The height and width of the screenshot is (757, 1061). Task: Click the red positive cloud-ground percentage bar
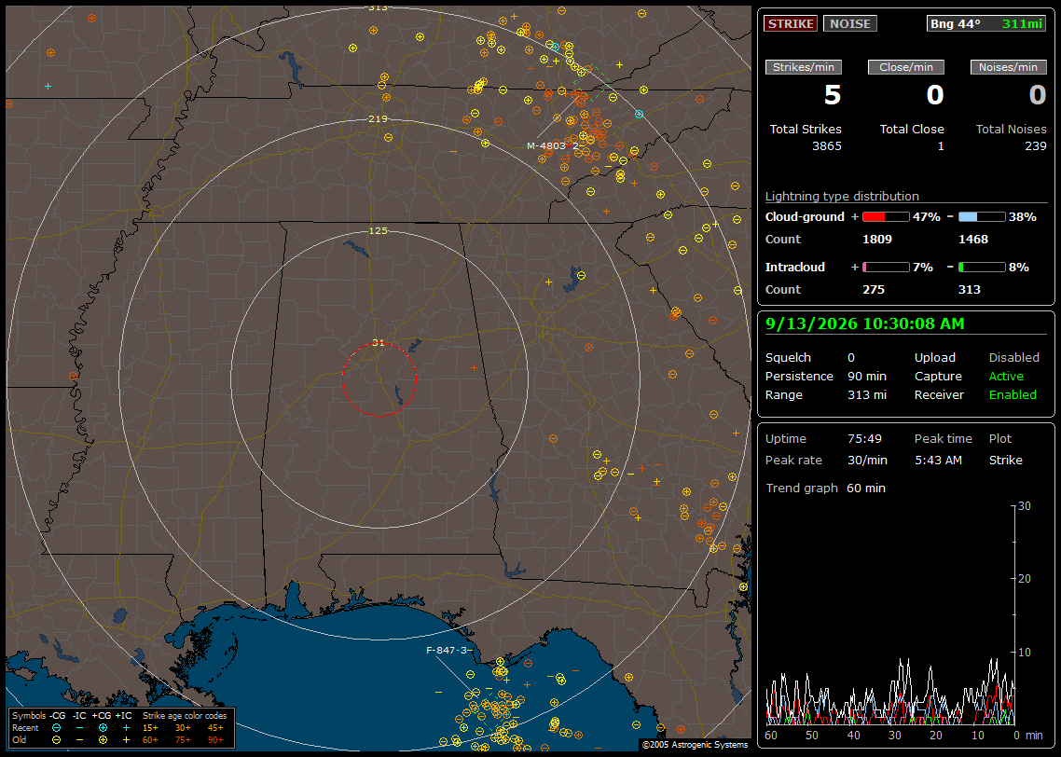point(885,217)
